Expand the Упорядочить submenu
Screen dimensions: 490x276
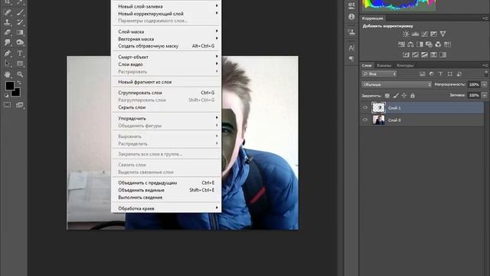[166, 118]
